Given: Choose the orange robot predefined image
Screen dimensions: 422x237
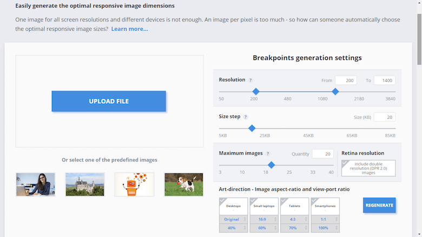Looking at the screenshot, I should 134,184.
